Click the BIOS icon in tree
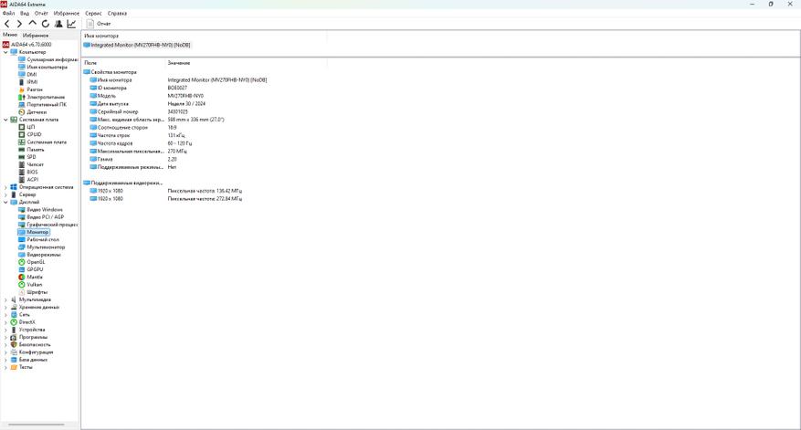 pos(21,173)
